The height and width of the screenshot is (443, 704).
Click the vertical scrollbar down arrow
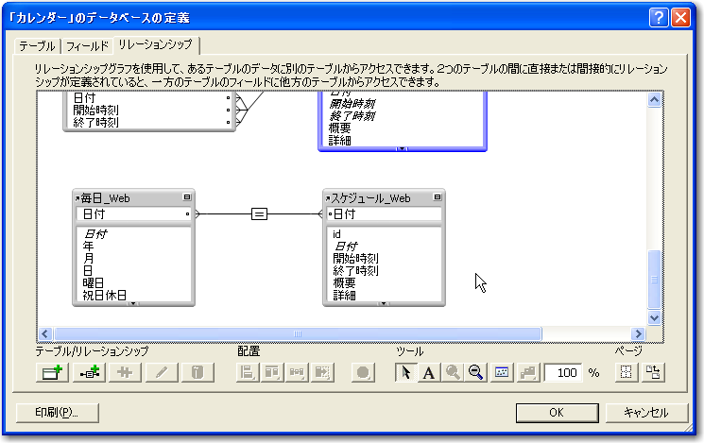pos(653,318)
